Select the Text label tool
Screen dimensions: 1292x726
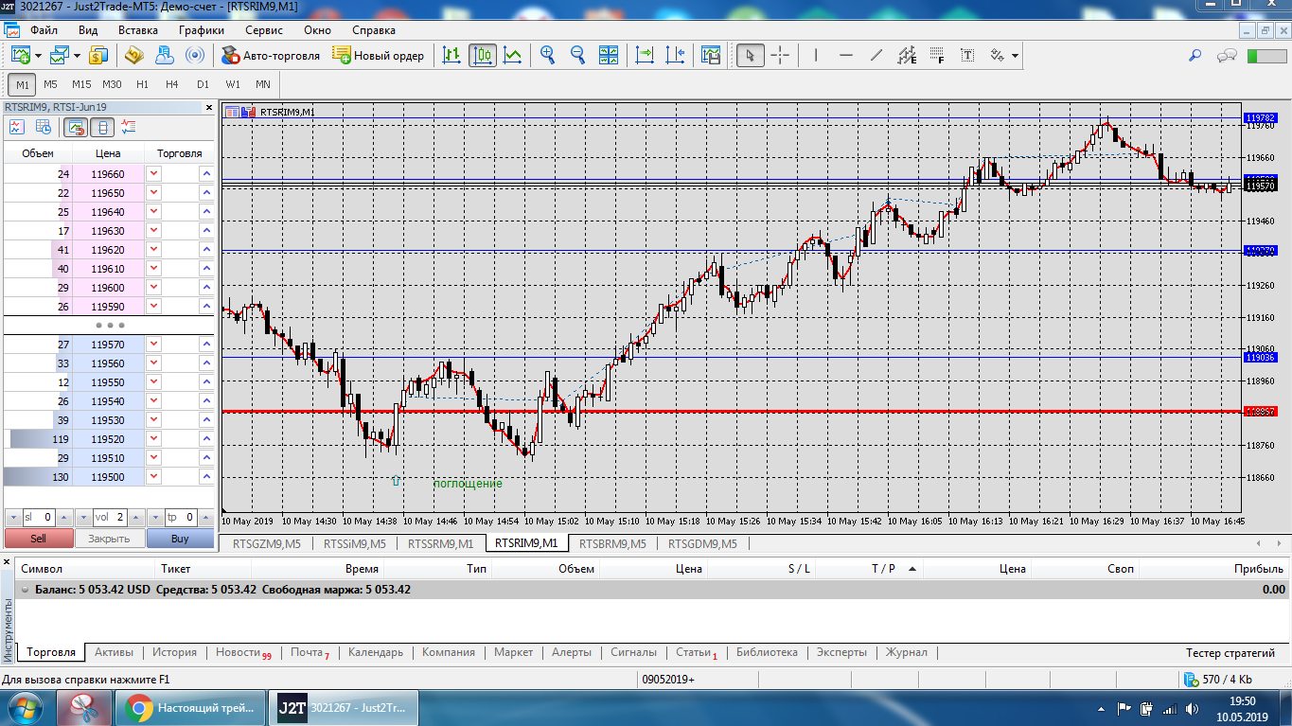coord(967,55)
